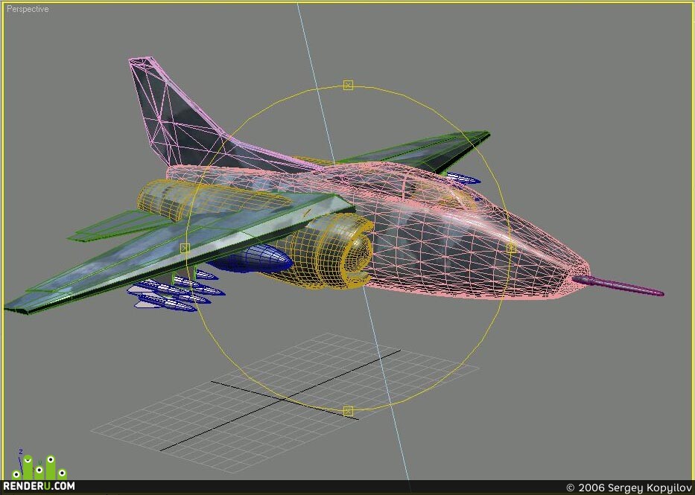The image size is (695, 495).
Task: Select the near left wing
Action: tap(177, 255)
